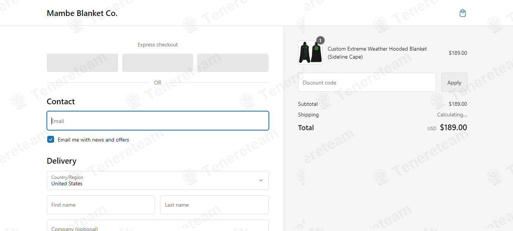The image size is (513, 231).
Task: Click the hooded blanket product thumbnail
Action: click(310, 53)
